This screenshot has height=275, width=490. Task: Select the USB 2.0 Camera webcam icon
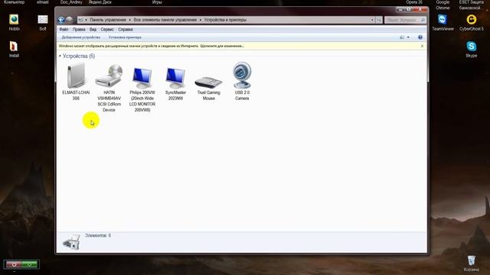pos(242,75)
